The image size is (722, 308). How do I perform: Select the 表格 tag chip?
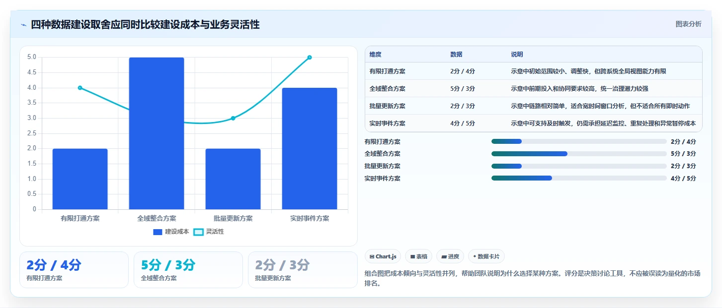[x=418, y=256]
